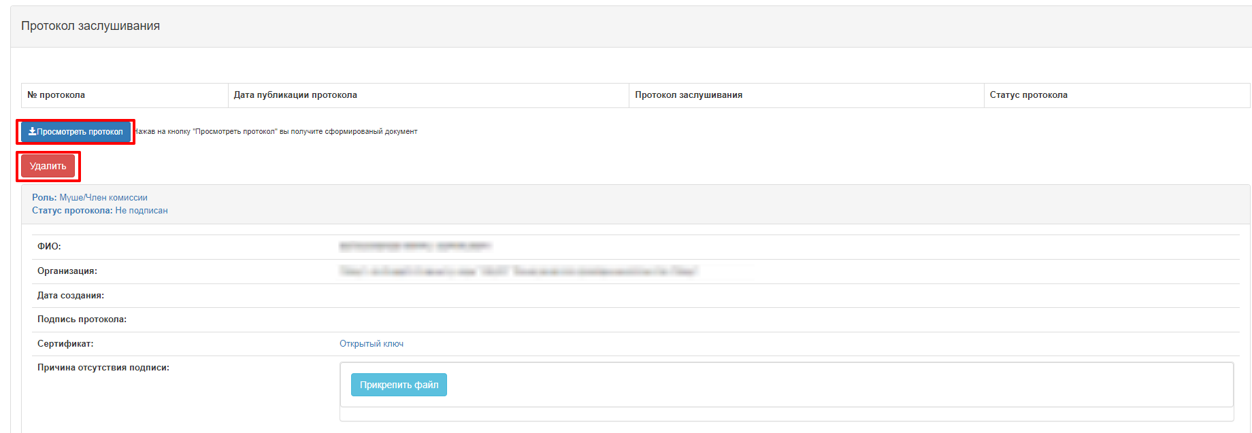Select the 'Статус протокола' column header
The height and width of the screenshot is (433, 1252).
(x=1117, y=95)
